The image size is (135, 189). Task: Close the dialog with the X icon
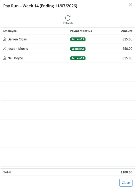[x=131, y=4]
